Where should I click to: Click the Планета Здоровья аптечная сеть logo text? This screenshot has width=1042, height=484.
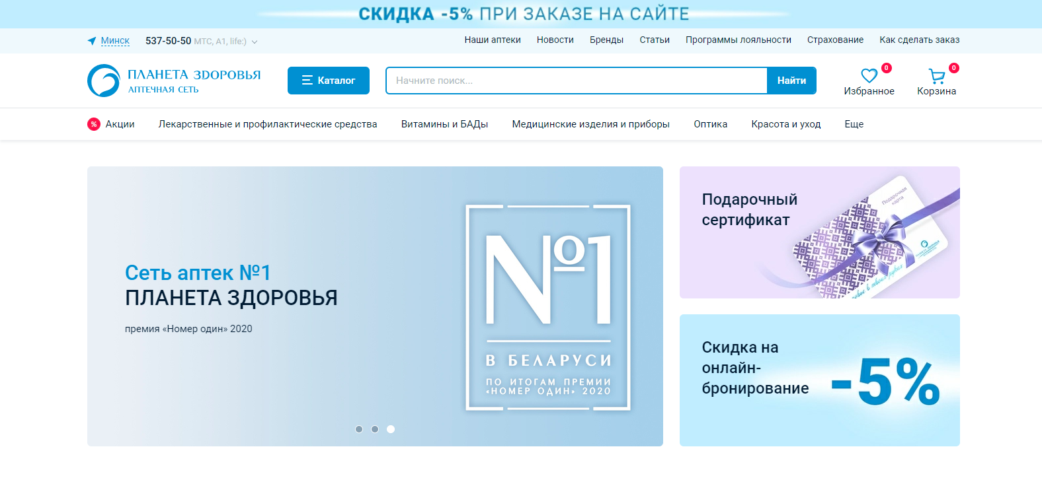pyautogui.click(x=194, y=81)
